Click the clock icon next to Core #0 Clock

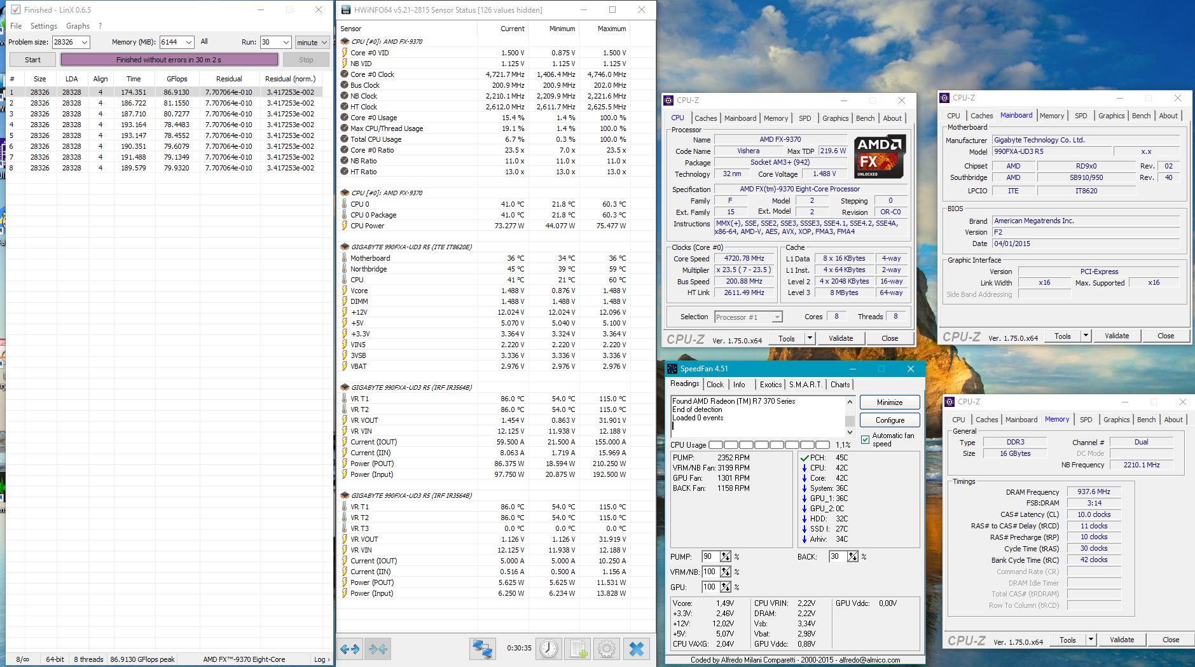coord(345,74)
